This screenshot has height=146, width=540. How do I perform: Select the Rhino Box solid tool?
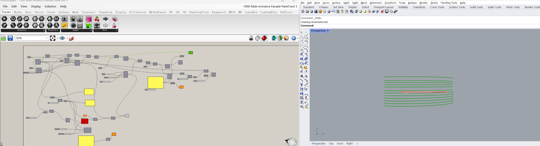click(302, 59)
